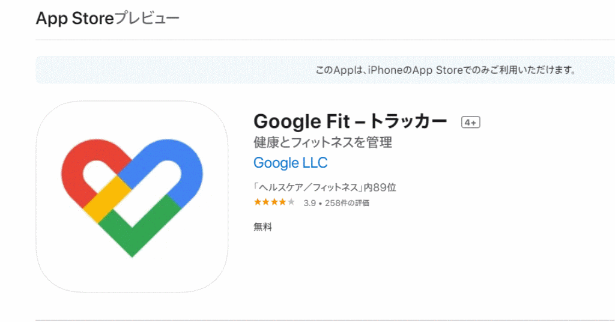Viewport: 615px width, 322px height.
Task: Click the 3.9 rating score
Action: point(309,203)
